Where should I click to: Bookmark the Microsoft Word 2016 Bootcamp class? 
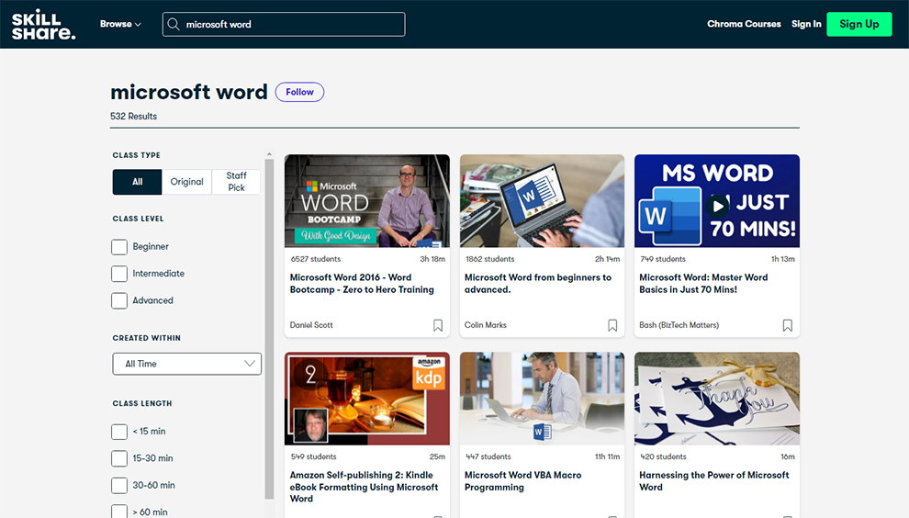pyautogui.click(x=438, y=325)
